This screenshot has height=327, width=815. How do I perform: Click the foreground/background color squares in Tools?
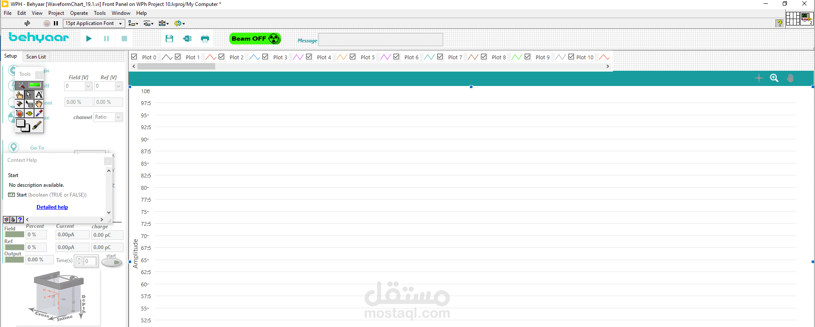[x=23, y=125]
